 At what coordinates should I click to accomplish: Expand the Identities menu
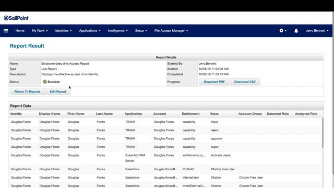(x=63, y=31)
